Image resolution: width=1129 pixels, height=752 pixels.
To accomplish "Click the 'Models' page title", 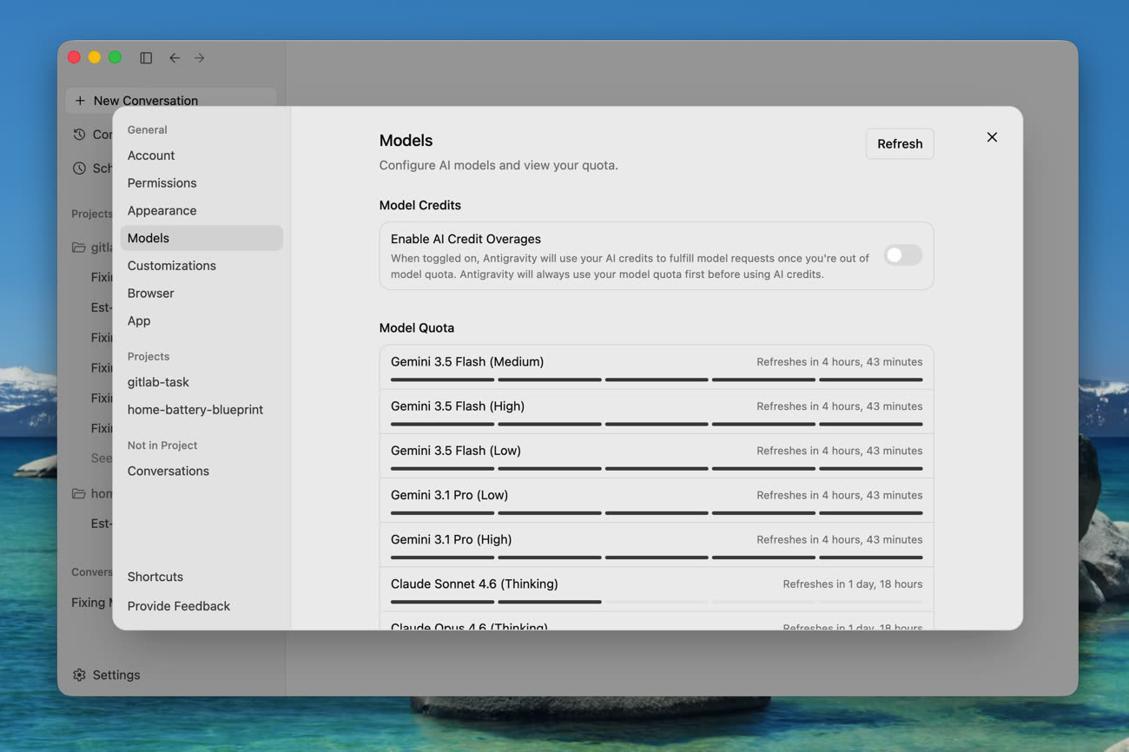I will [x=406, y=141].
